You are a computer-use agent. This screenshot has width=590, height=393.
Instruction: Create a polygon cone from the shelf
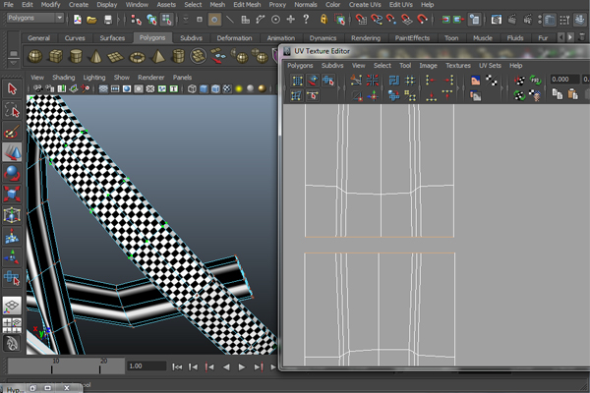pos(96,56)
